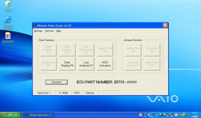Image resolution: width=201 pixels, height=118 pixels.
Task: Open the Windows Start button
Action: 11,115
